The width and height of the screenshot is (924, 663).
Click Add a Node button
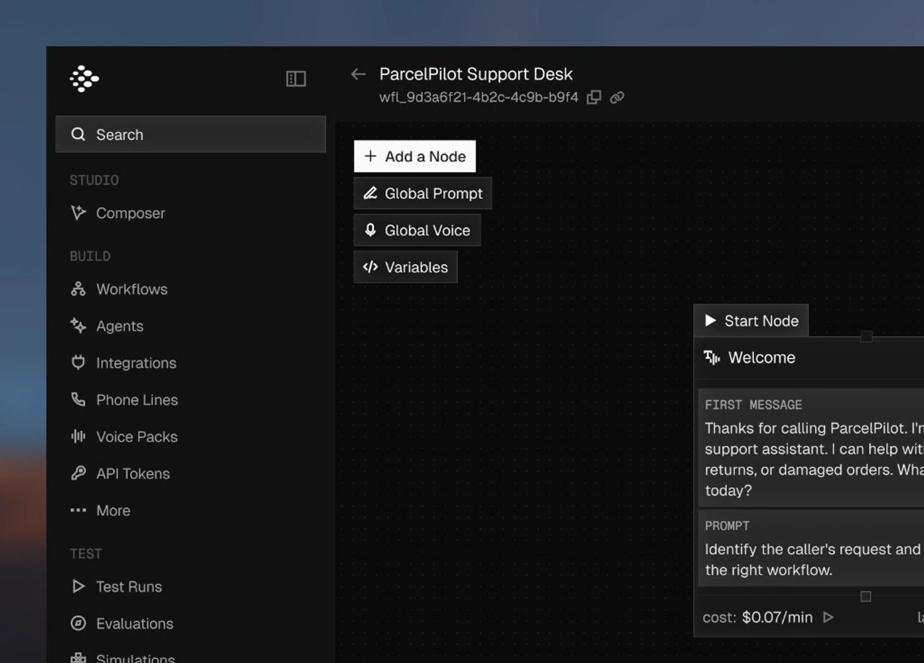pos(415,156)
